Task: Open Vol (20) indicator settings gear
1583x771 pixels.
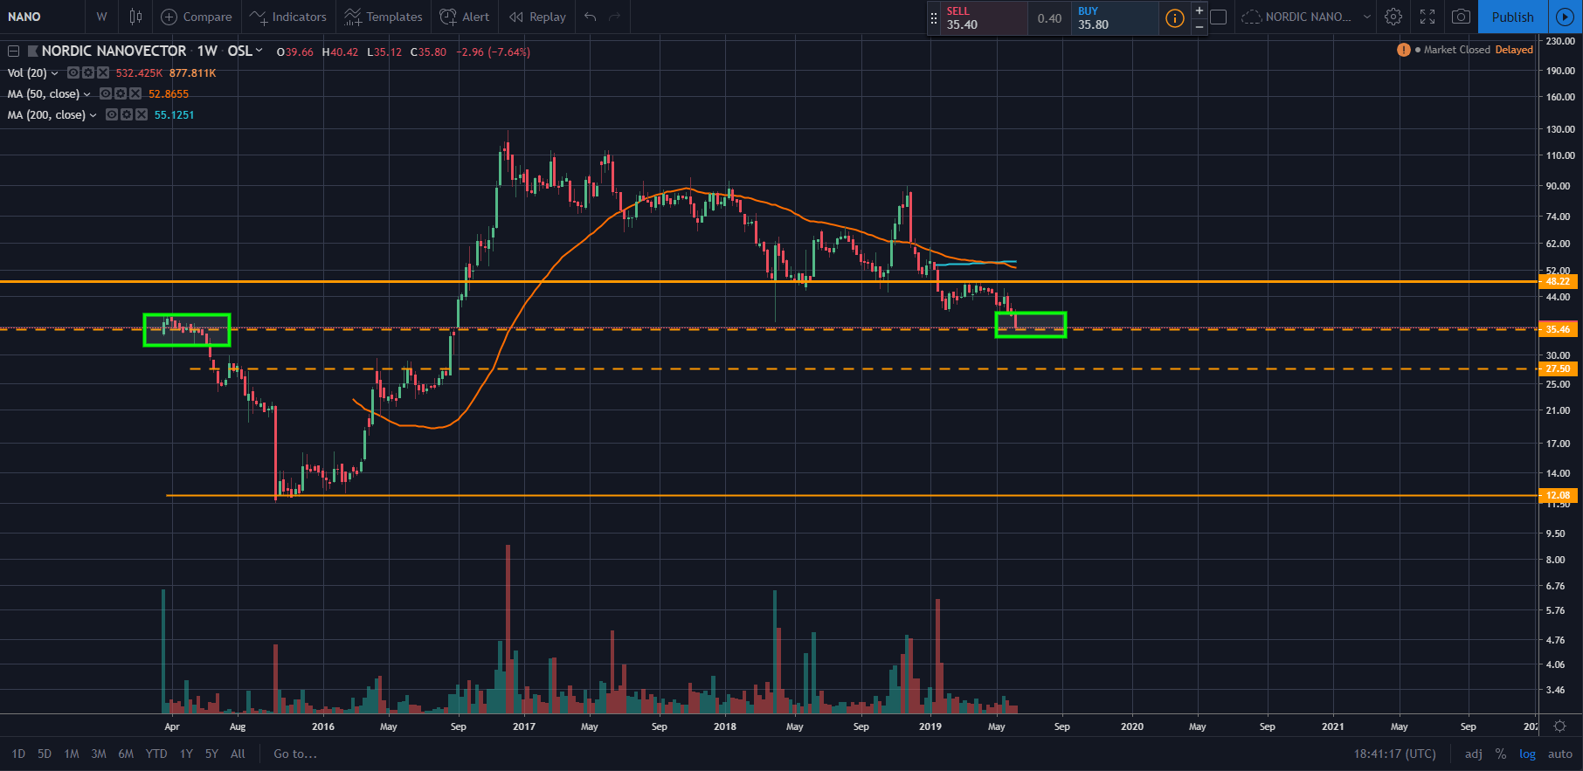Action: 88,72
